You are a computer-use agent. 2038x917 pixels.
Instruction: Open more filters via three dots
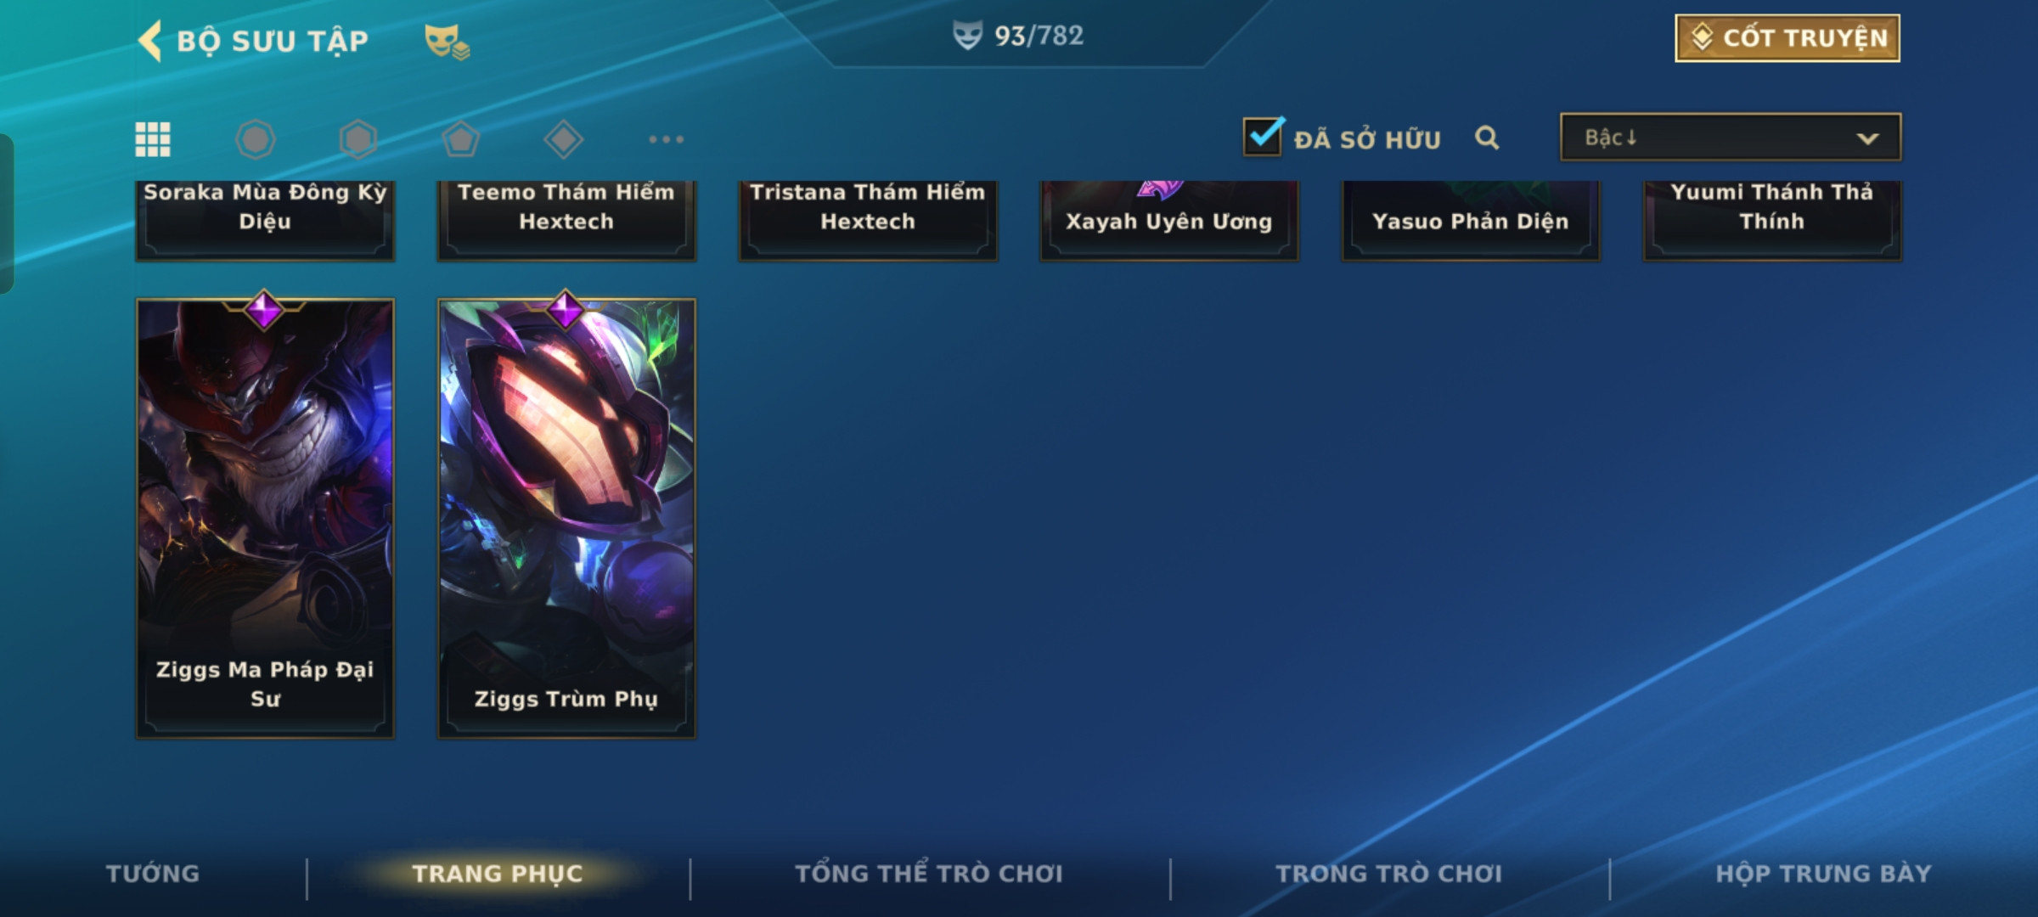pos(667,139)
